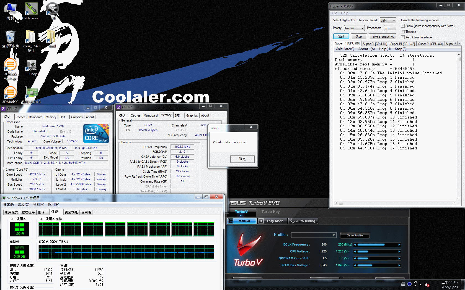Enable the Aero Glass Interface checkbox
The image size is (465, 290).
403,37
